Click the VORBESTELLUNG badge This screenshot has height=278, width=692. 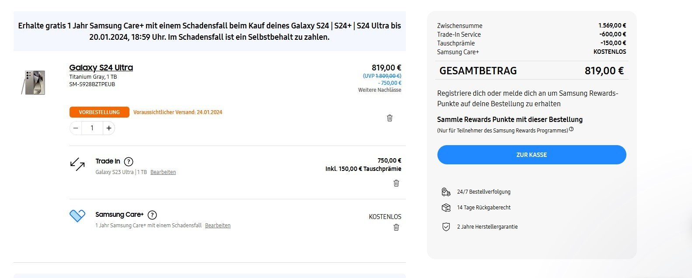point(99,112)
